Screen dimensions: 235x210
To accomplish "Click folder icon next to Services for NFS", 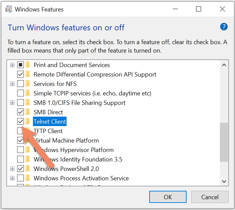I will 28,84.
